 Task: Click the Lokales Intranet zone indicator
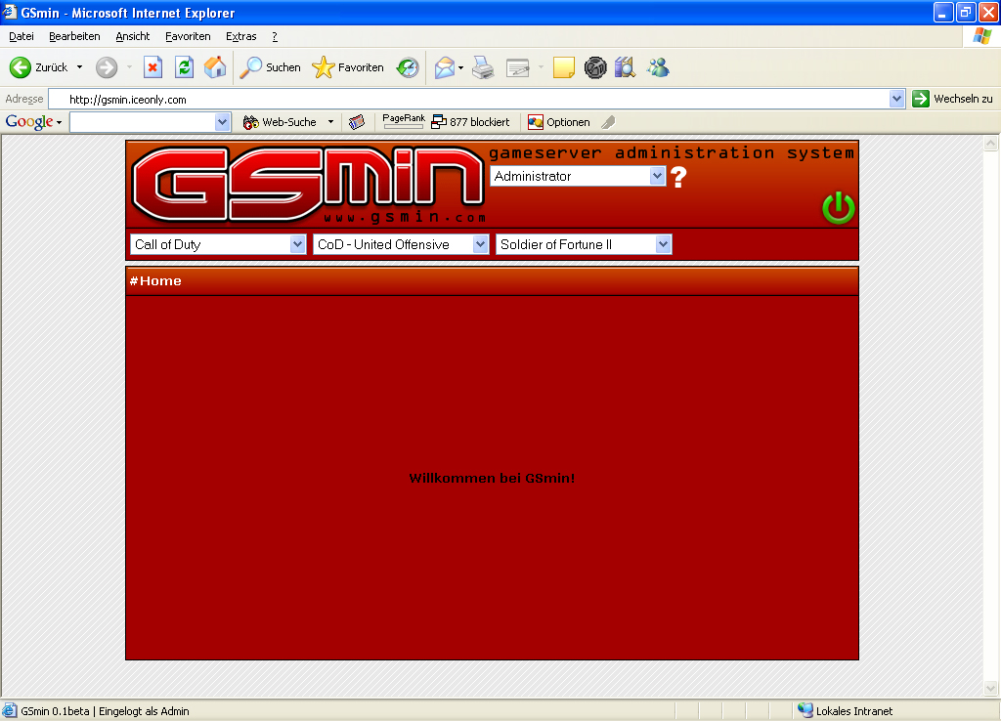[846, 711]
